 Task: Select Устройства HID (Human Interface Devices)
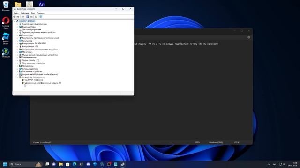pos(40,74)
